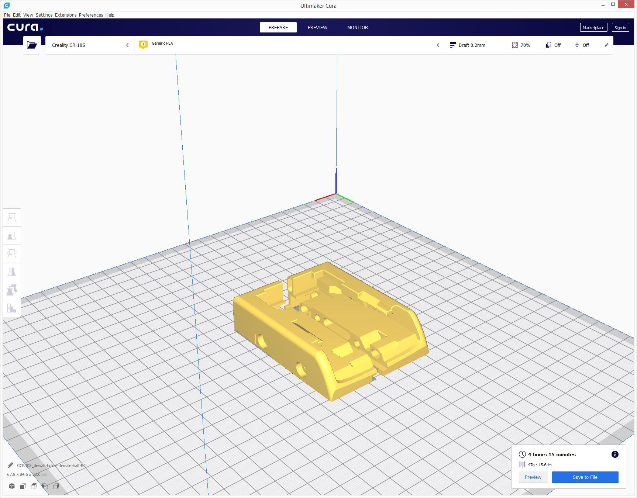This screenshot has width=637, height=498.
Task: Switch to the MONITOR stage tab
Action: click(x=357, y=27)
